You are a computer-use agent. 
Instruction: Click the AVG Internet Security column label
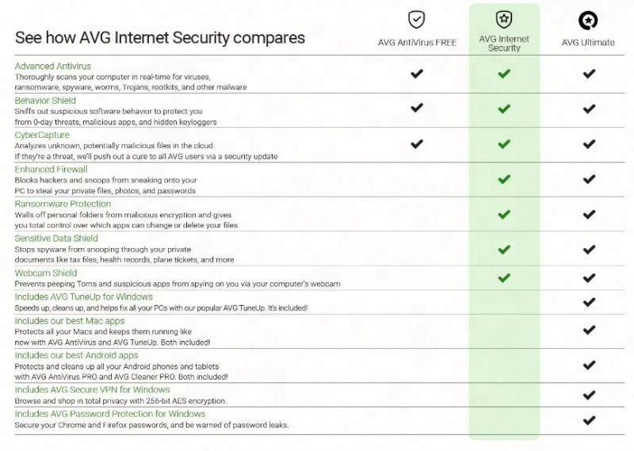[504, 43]
